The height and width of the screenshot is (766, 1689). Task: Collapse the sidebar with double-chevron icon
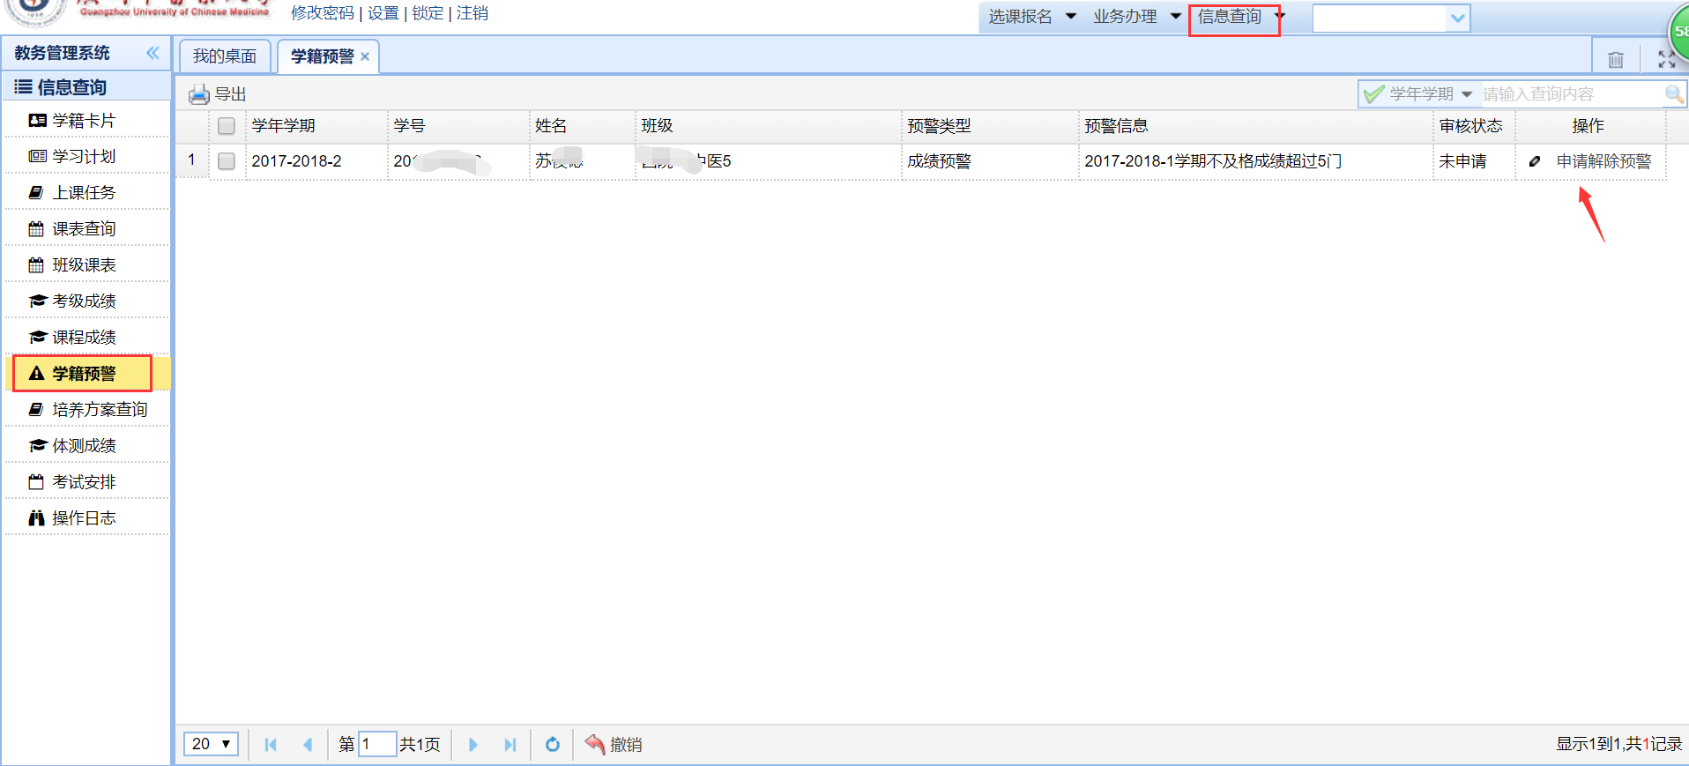(x=153, y=53)
